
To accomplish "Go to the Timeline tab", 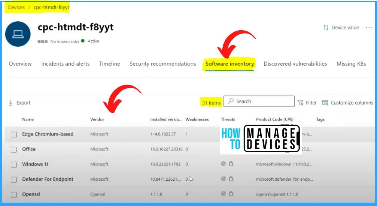I will pyautogui.click(x=109, y=64).
